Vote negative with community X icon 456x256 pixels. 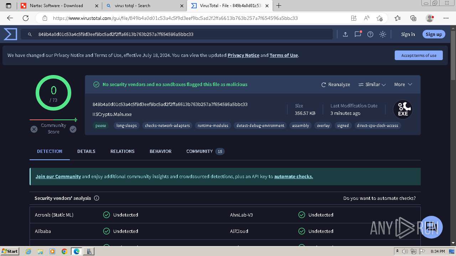[x=34, y=129]
